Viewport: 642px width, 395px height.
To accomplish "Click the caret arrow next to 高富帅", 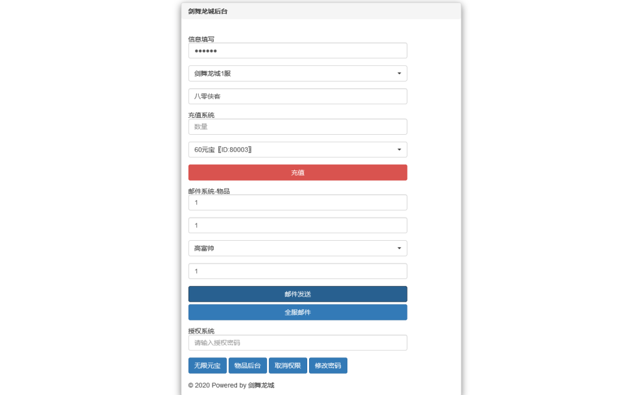I will pyautogui.click(x=399, y=248).
